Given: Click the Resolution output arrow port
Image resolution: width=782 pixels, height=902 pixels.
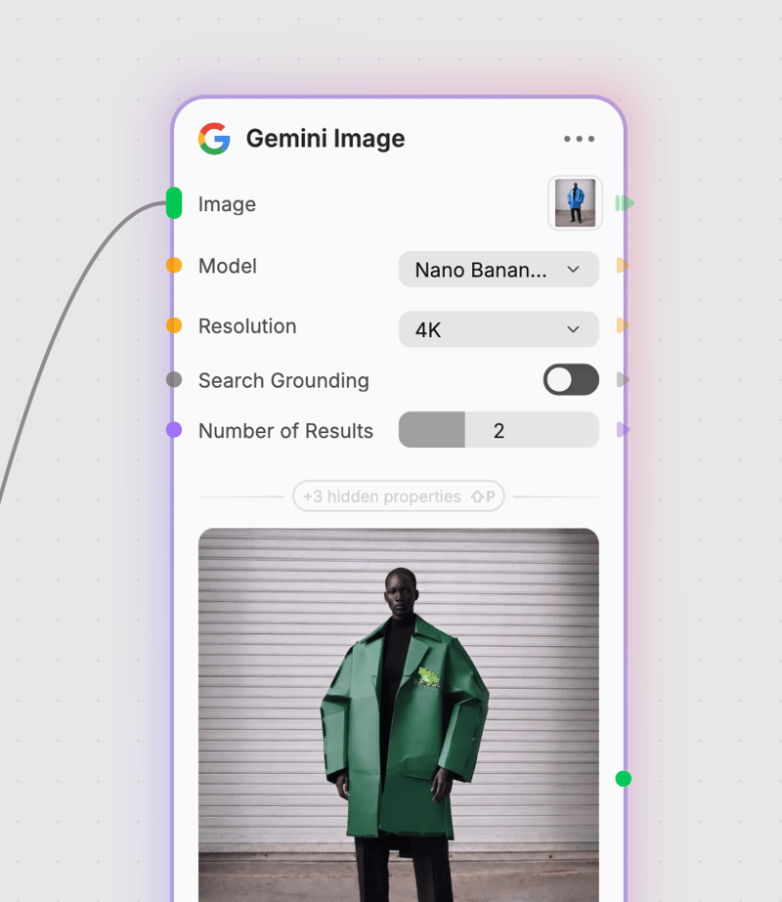Looking at the screenshot, I should tap(623, 325).
